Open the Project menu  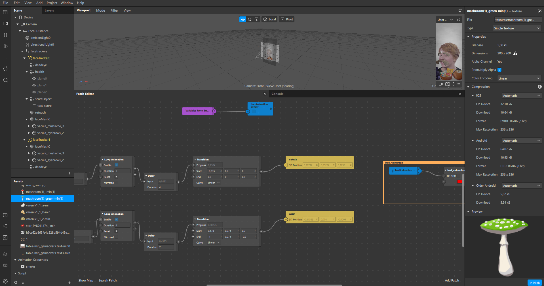coord(52,3)
